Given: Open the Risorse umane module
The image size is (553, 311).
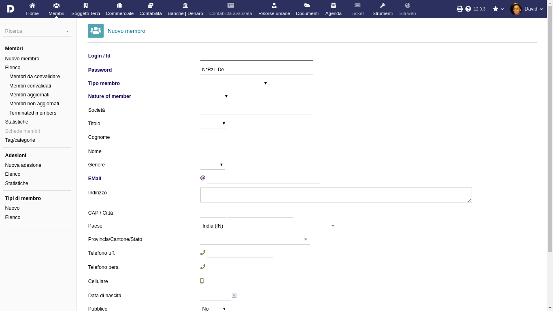Looking at the screenshot, I should coord(274,9).
